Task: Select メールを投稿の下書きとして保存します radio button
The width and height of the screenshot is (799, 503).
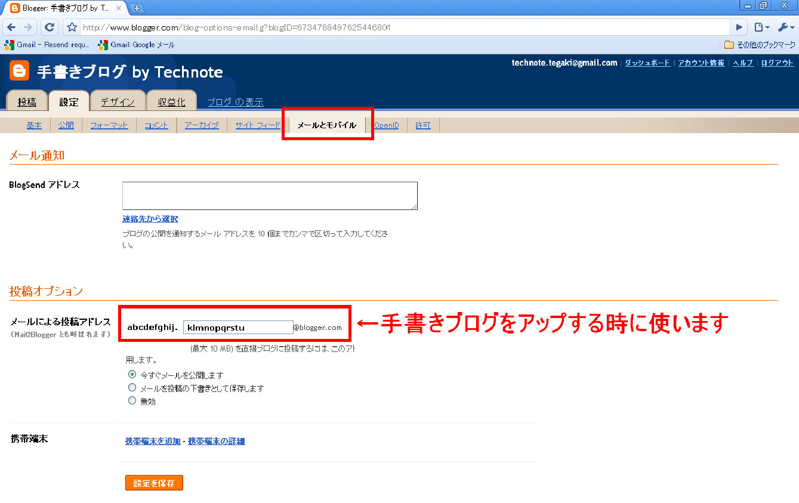Action: tap(132, 387)
